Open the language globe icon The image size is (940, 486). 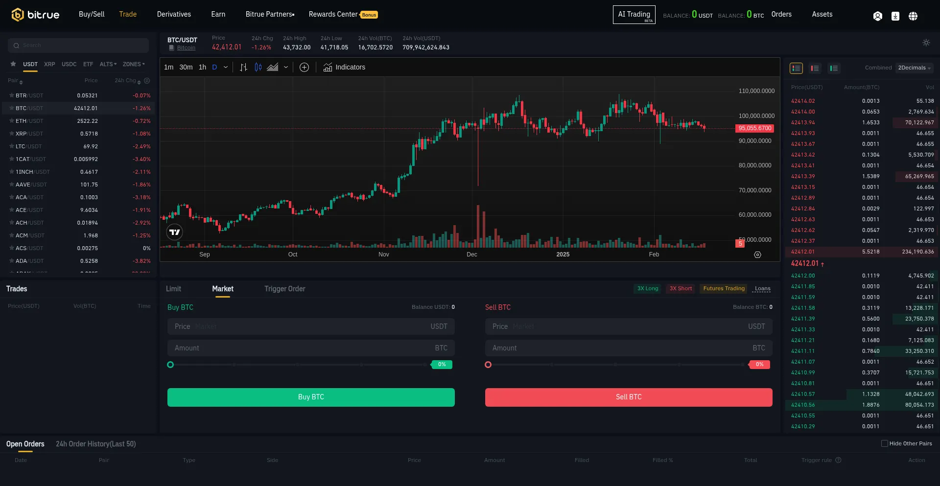(913, 16)
